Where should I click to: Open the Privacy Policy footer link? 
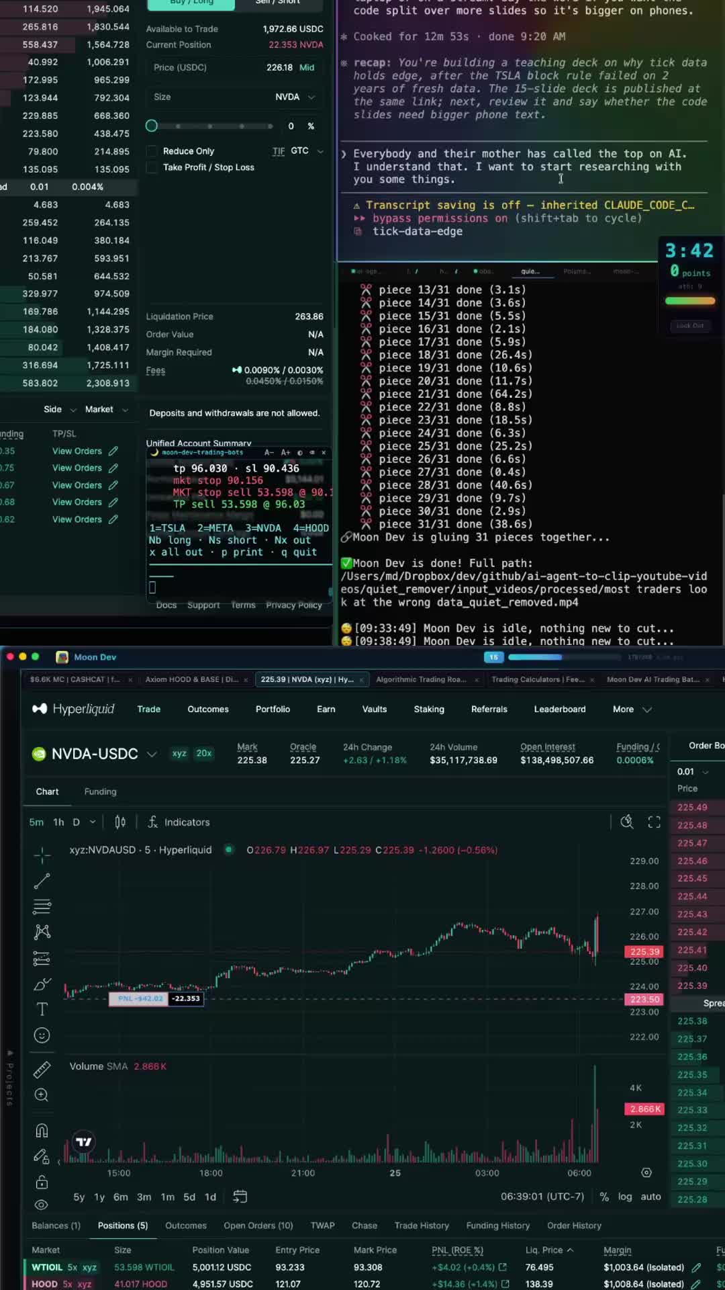point(294,605)
